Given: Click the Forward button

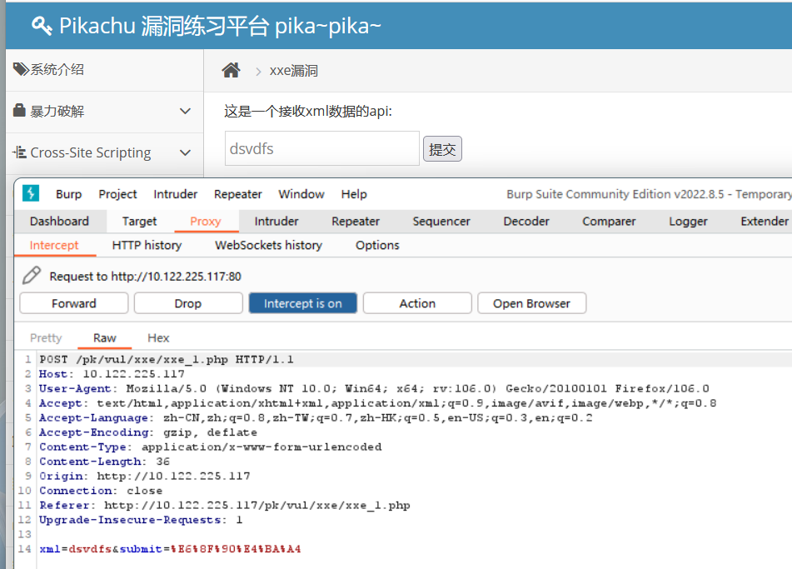Looking at the screenshot, I should 74,303.
